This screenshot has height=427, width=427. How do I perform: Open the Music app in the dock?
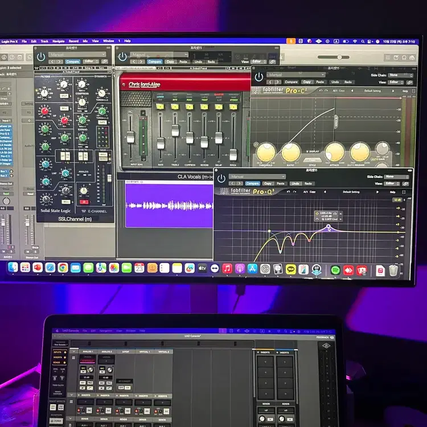(x=227, y=268)
